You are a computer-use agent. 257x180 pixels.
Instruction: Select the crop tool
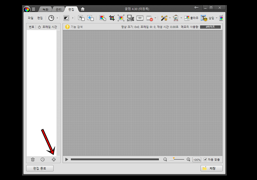pos(112,18)
